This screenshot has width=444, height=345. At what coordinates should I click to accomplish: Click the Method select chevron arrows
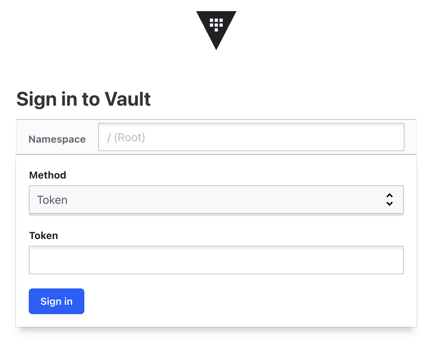pyautogui.click(x=390, y=200)
